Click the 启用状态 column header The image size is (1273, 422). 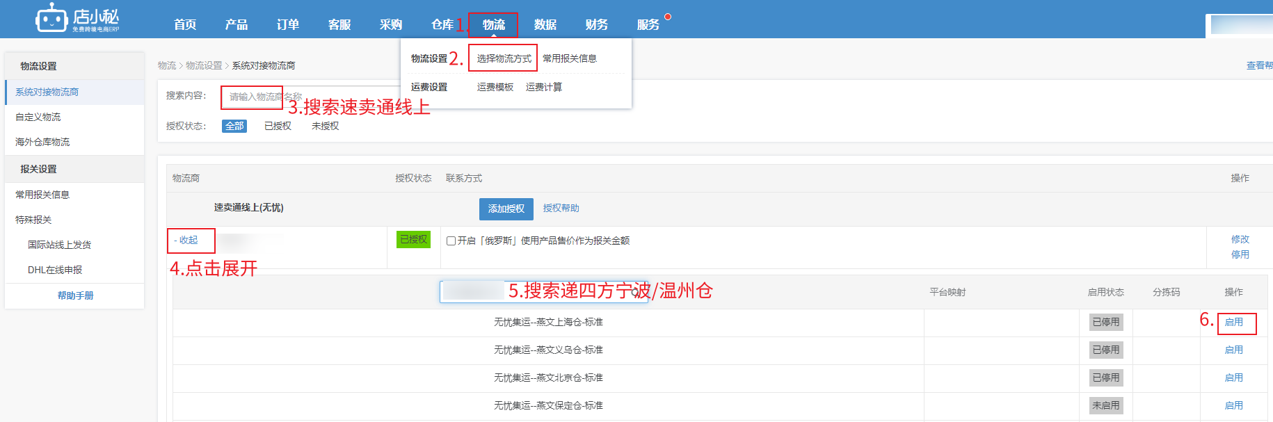click(1106, 292)
